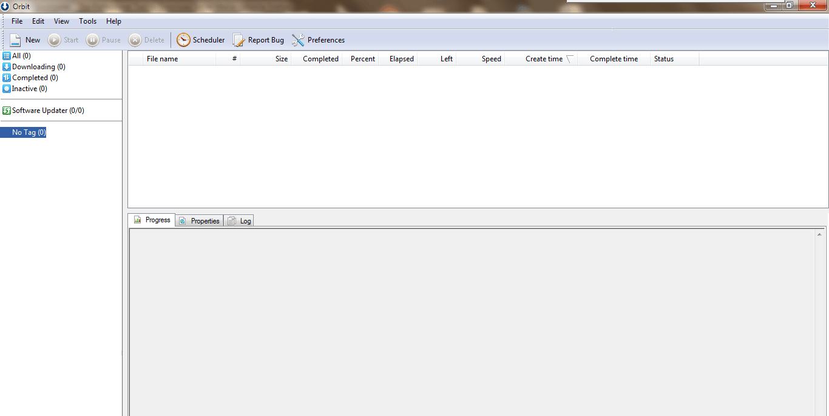
Task: Toggle sort arrow on Create time column
Action: [569, 59]
